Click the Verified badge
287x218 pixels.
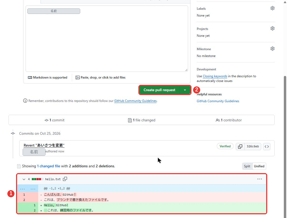coord(225,146)
